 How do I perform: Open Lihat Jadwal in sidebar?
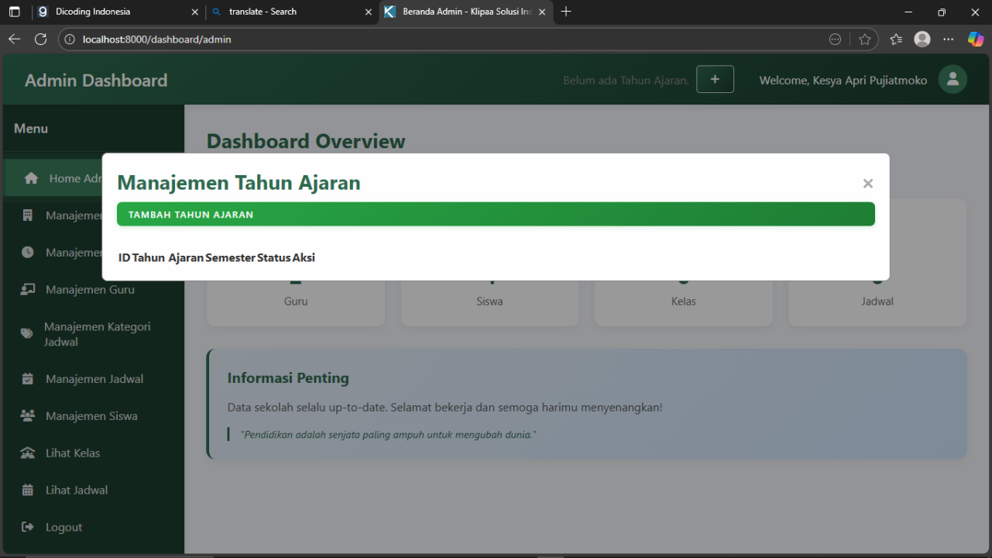coord(76,490)
